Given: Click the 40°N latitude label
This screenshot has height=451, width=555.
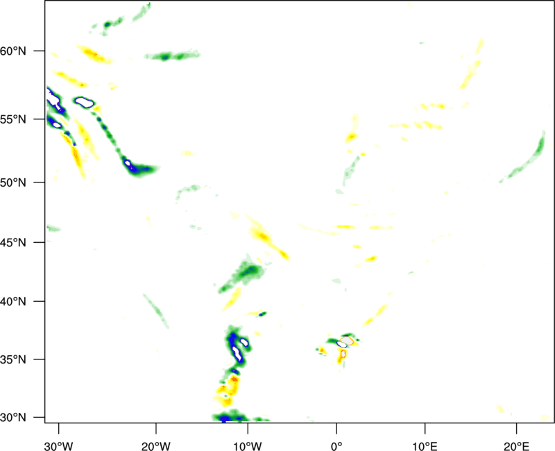Looking at the screenshot, I should coord(13,302).
